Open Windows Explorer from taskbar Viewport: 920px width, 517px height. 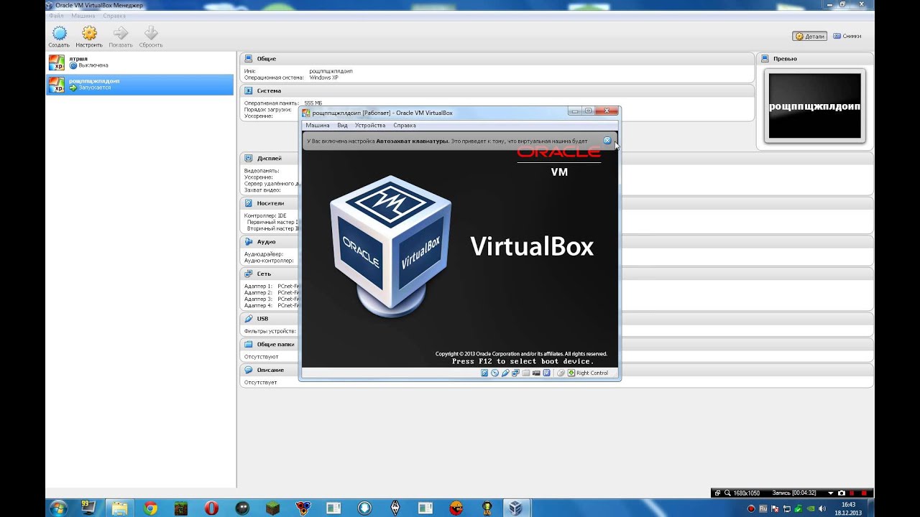point(119,508)
